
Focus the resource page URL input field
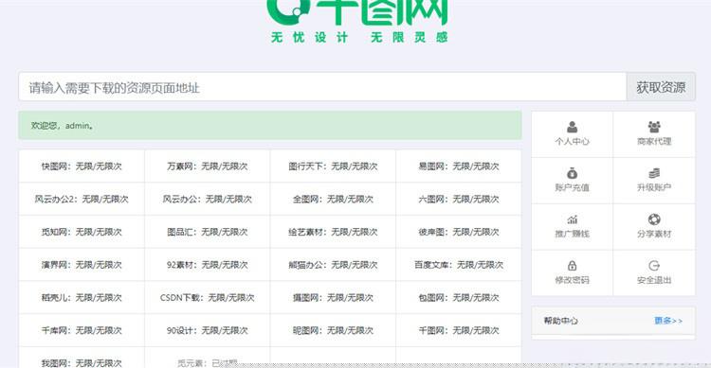point(322,87)
